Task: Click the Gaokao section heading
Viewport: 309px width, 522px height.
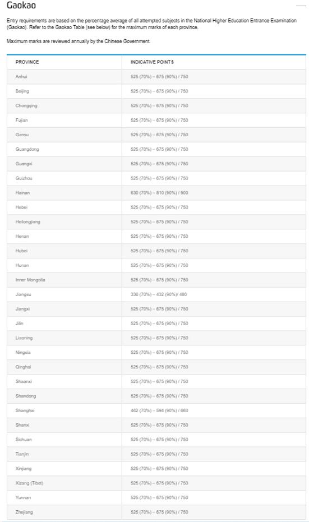Action: tap(21, 6)
